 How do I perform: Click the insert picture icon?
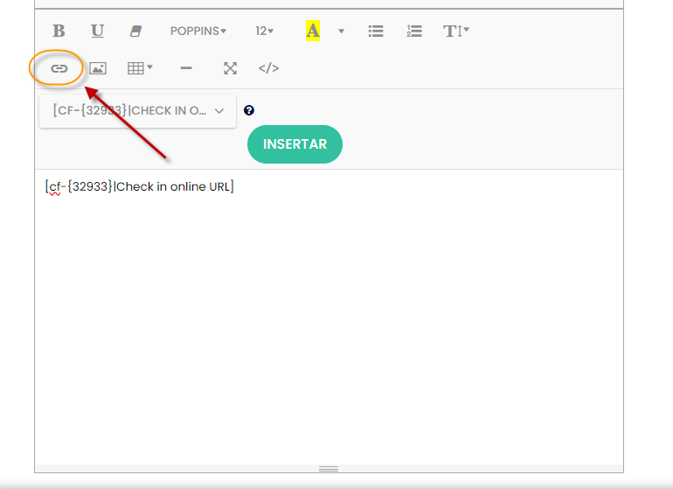tap(98, 68)
